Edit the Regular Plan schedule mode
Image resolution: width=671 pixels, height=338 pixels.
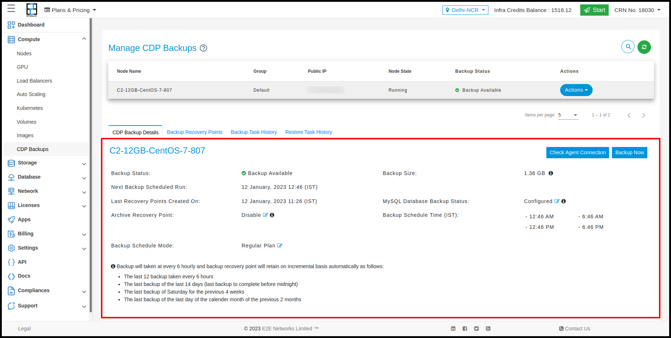[280, 245]
